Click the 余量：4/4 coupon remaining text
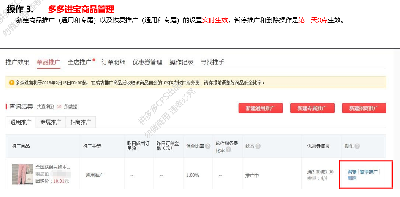 [x=318, y=178]
